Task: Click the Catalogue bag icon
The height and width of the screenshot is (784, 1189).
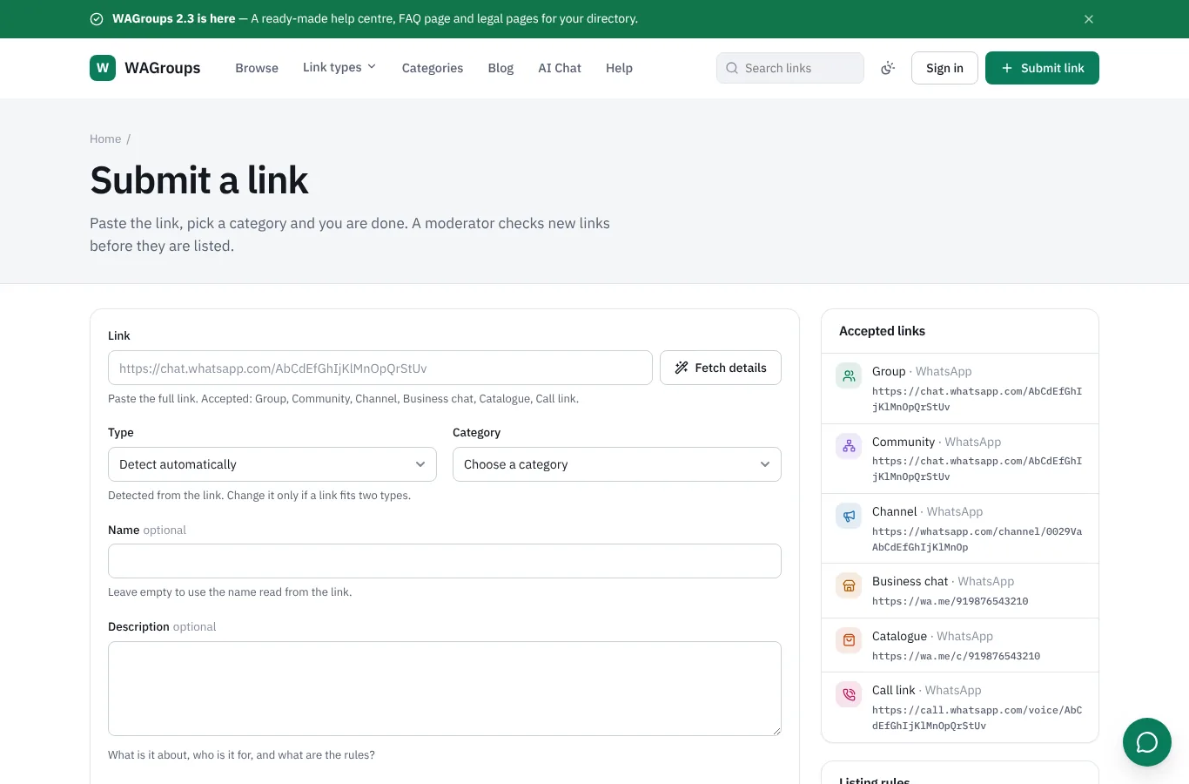Action: 849,640
